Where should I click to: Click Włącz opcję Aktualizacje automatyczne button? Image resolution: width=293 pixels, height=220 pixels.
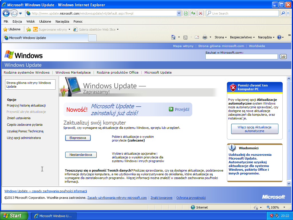point(254,129)
